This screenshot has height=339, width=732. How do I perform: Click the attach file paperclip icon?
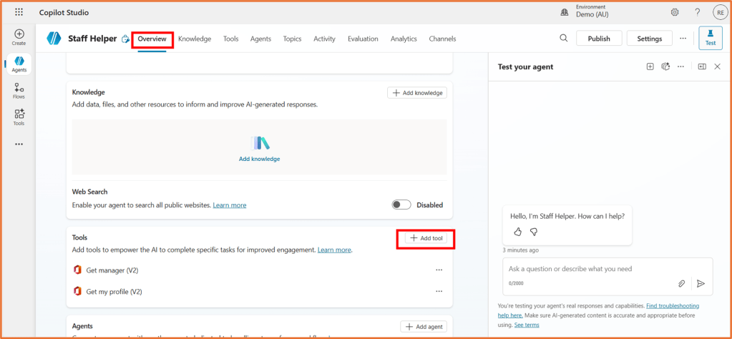[682, 283]
